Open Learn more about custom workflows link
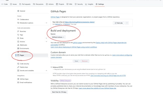The height and width of the screenshot is (100, 163). point(74,47)
